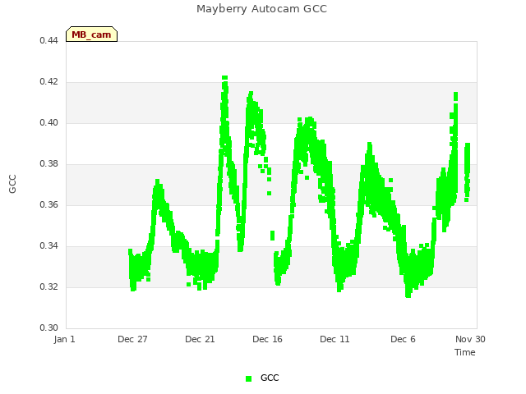Image resolution: width=526 pixels, height=394 pixels.
Task: Click the vertical GCC axis title
Action: 12,184
